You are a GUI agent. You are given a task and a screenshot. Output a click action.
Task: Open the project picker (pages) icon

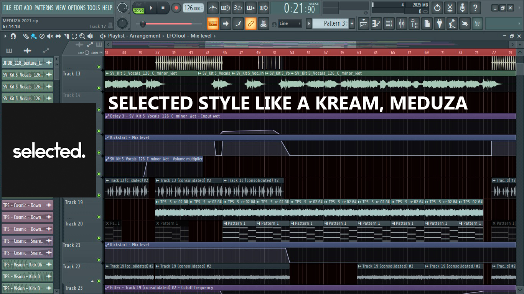click(427, 24)
